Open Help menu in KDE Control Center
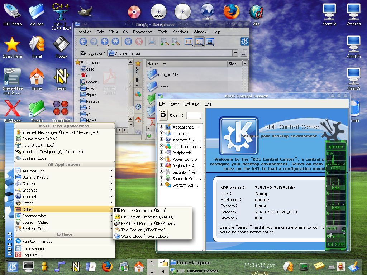 (x=208, y=103)
